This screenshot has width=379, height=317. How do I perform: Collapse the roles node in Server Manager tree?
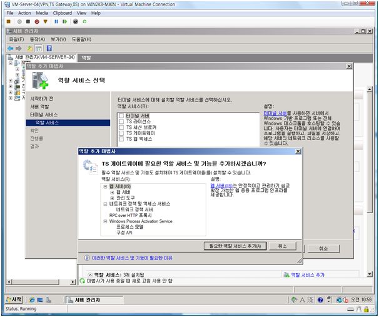tap(11, 63)
